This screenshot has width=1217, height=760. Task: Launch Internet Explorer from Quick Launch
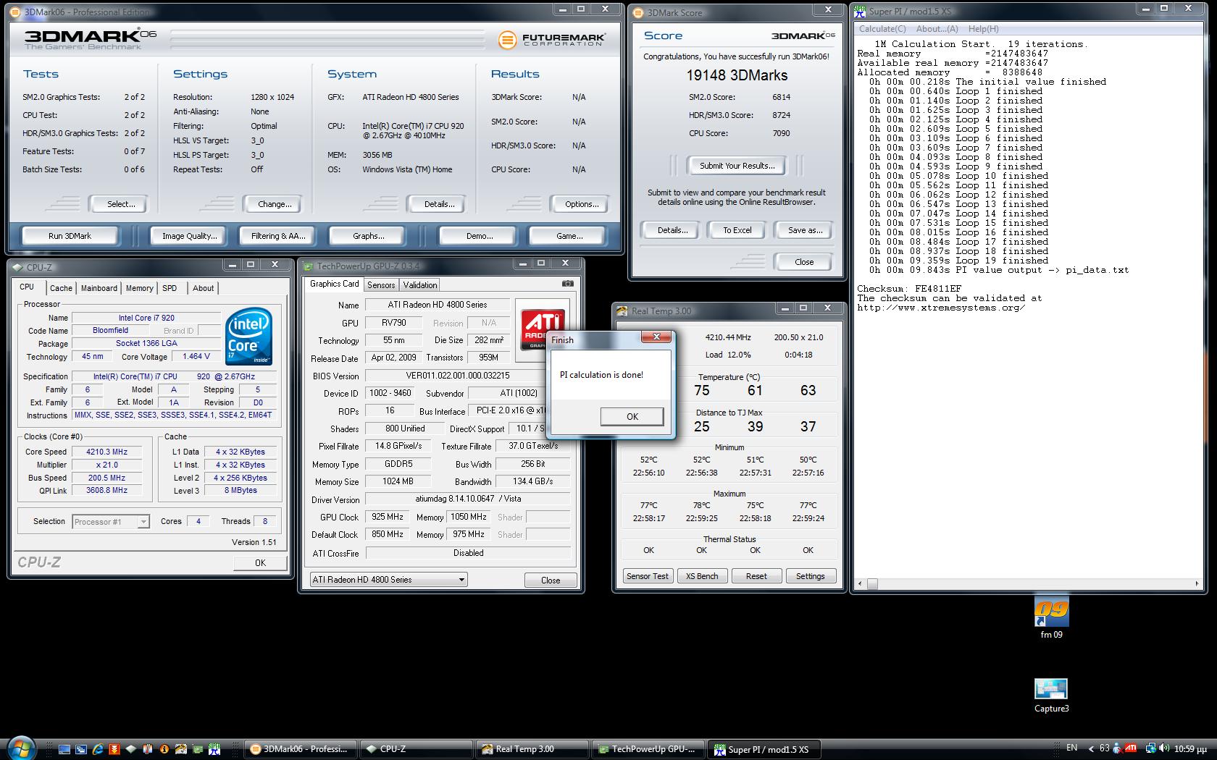(98, 749)
